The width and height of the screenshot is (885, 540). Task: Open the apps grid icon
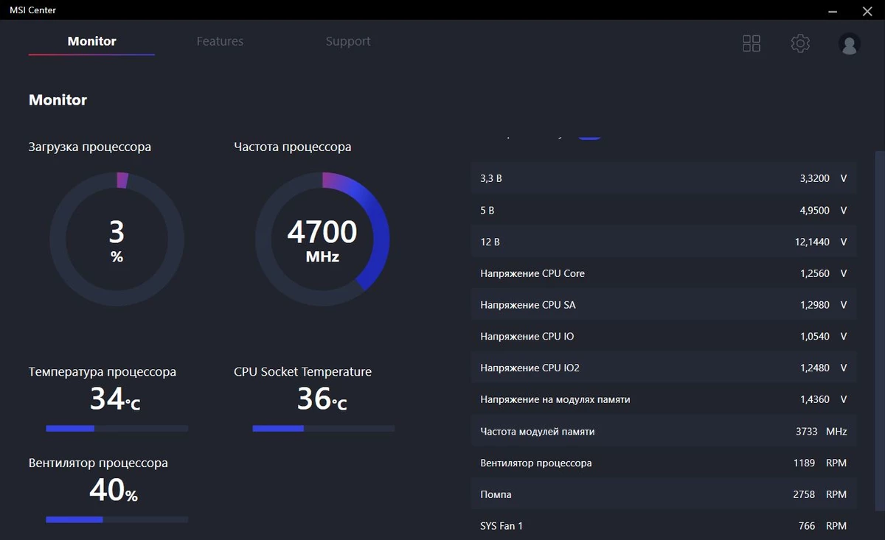(751, 43)
